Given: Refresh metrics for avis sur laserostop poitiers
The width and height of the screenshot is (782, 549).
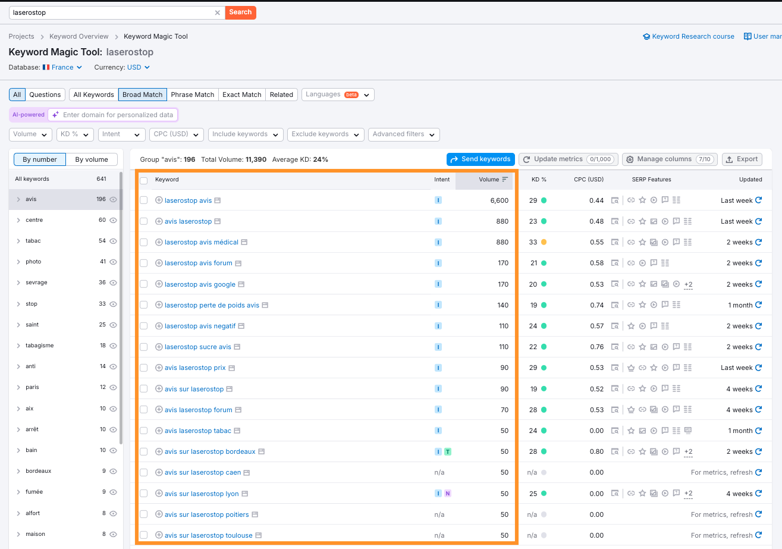Looking at the screenshot, I should coord(758,515).
